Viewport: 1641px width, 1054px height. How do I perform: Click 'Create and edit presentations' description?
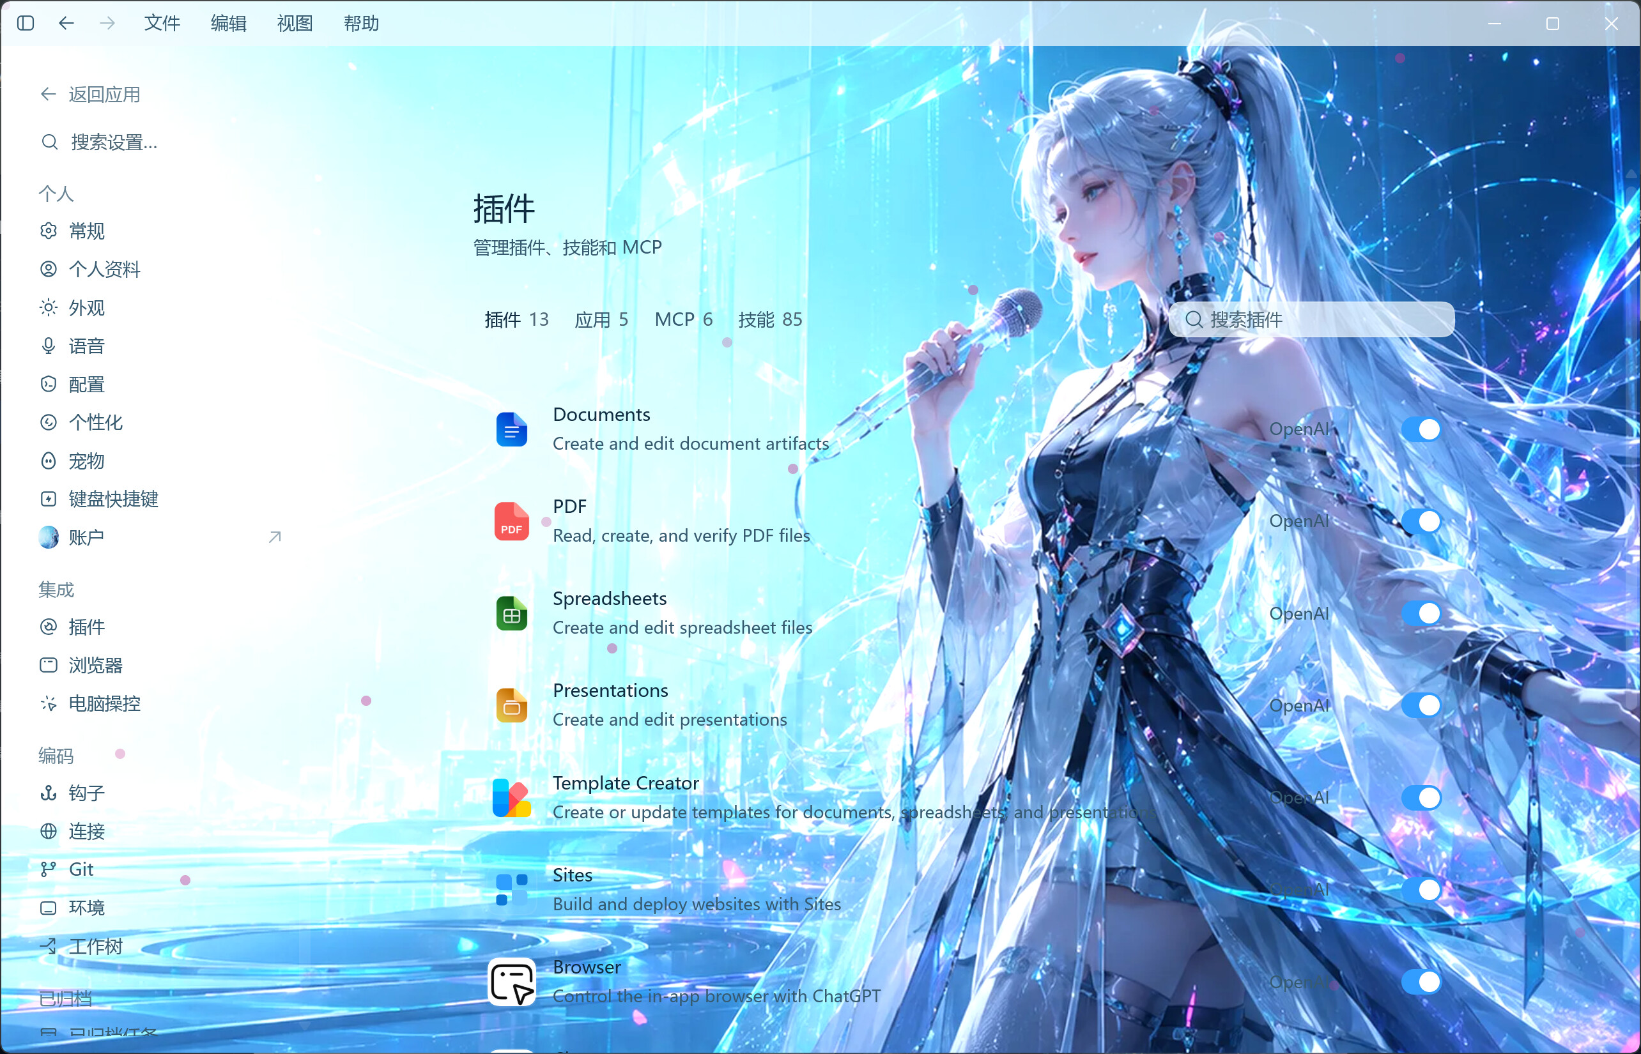(x=670, y=720)
